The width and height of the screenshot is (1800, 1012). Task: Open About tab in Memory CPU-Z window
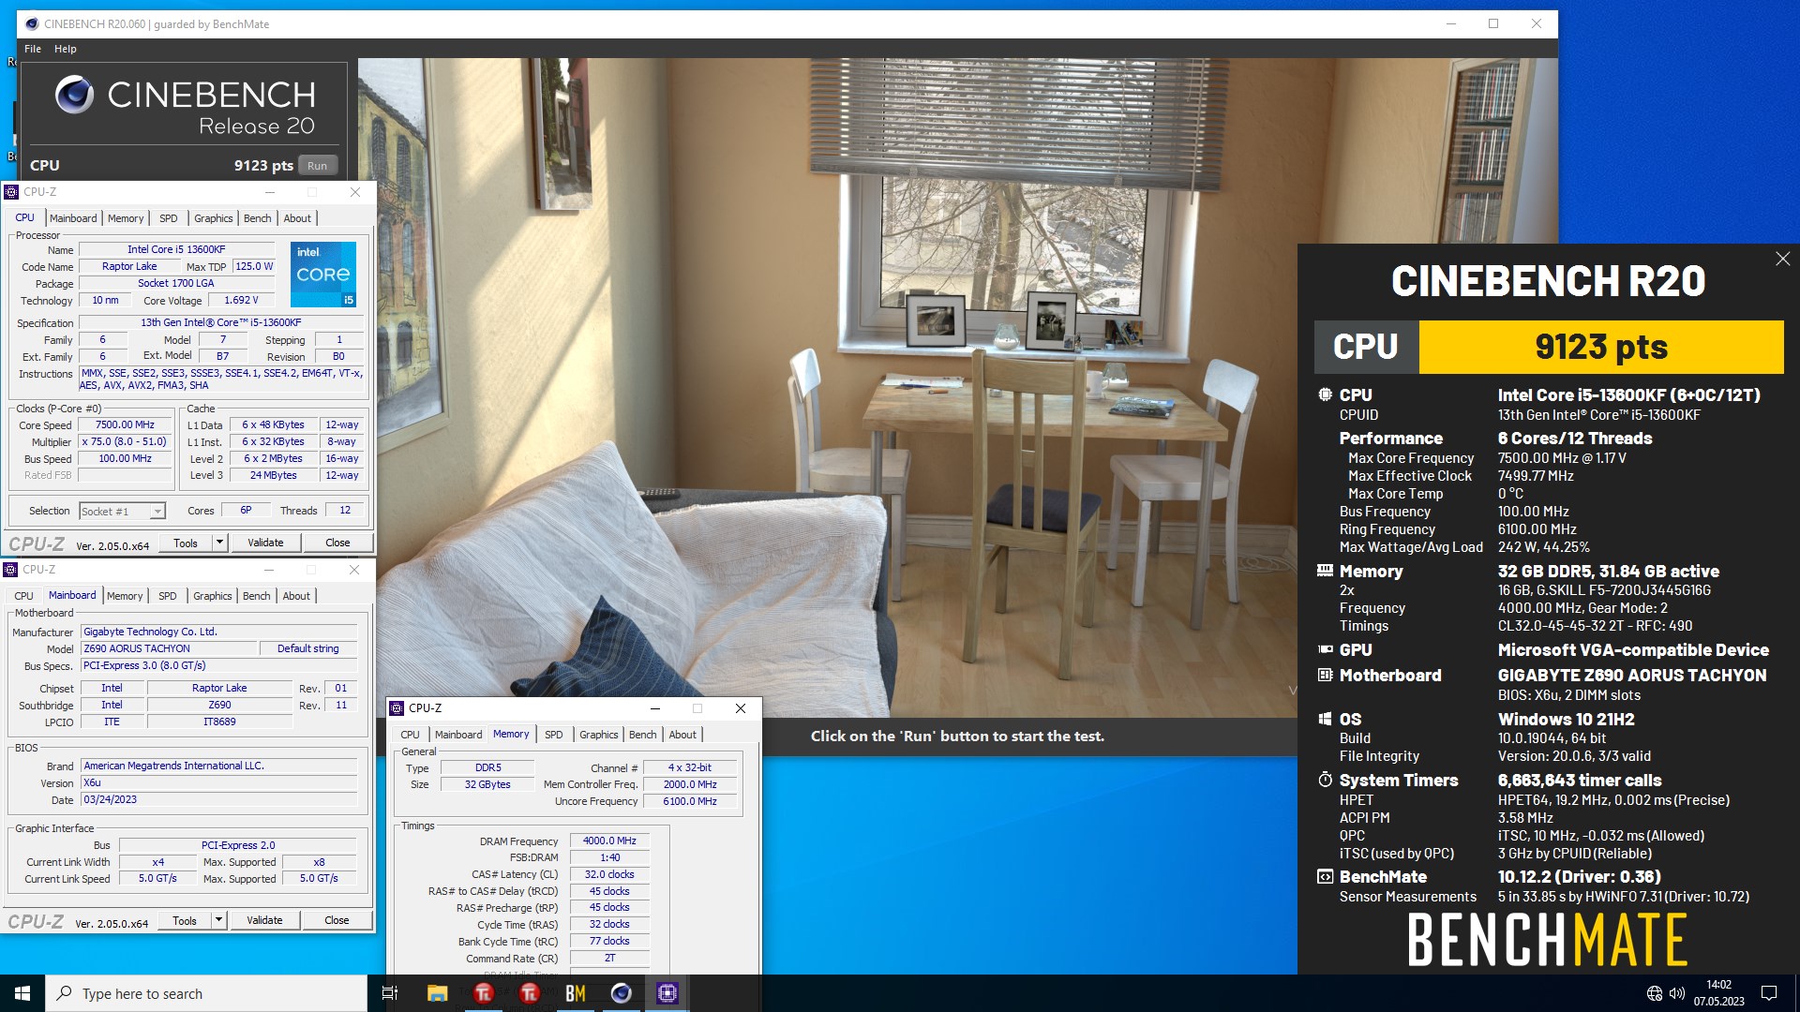pyautogui.click(x=682, y=735)
